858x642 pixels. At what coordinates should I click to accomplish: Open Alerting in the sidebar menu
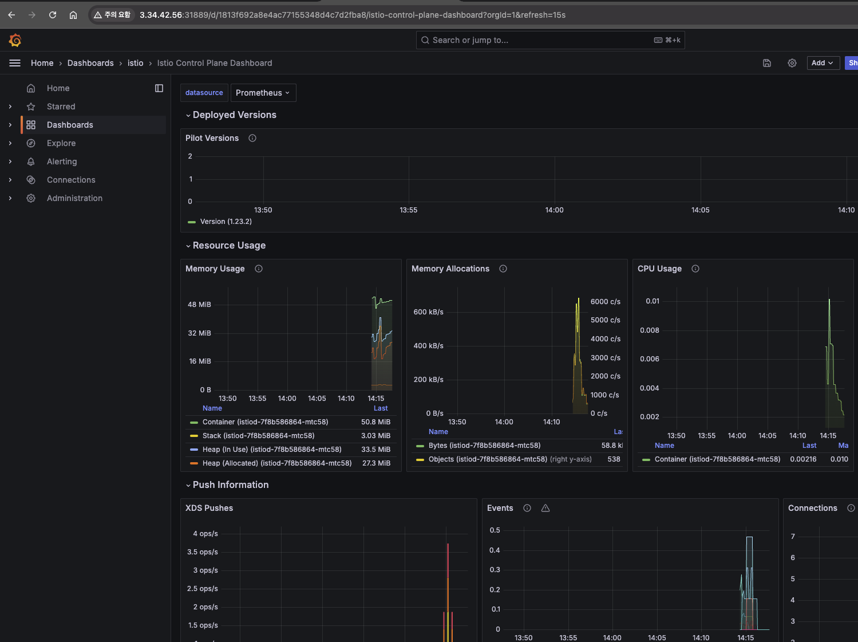[x=62, y=162]
